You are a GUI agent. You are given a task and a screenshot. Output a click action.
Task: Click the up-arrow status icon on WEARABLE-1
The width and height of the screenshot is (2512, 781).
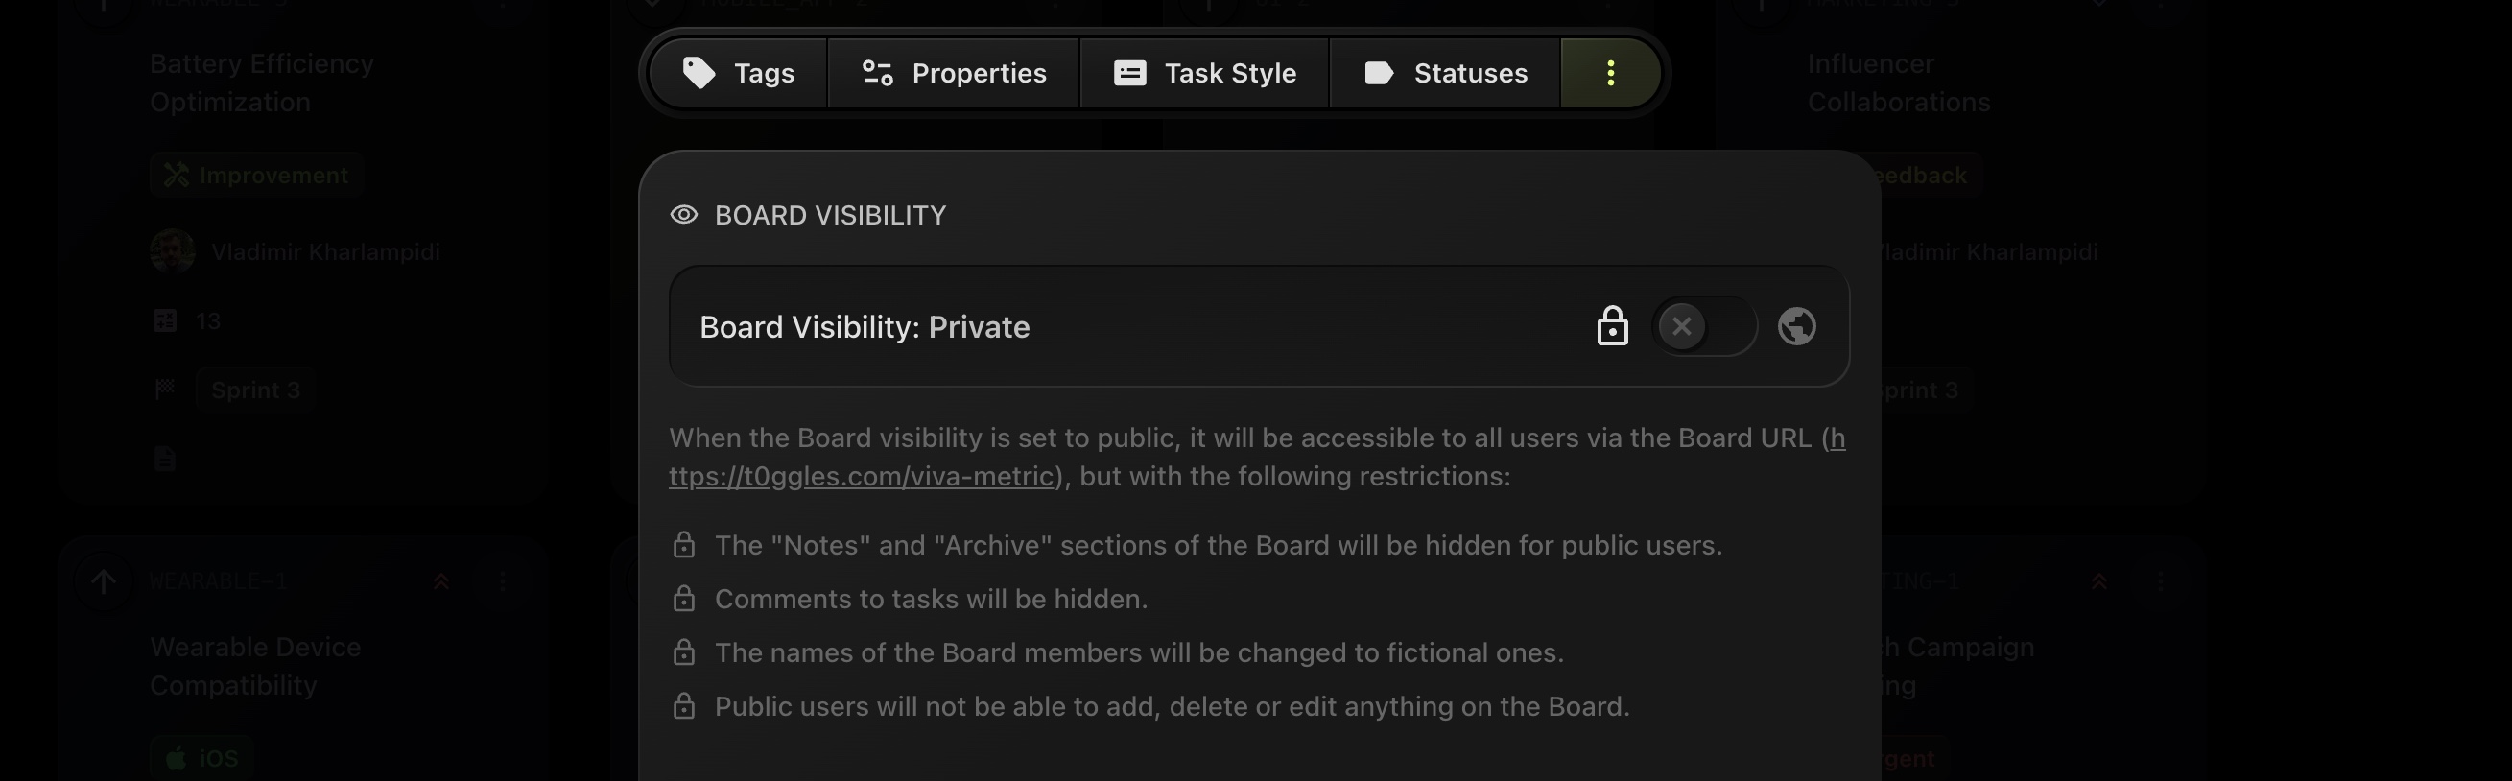104,582
